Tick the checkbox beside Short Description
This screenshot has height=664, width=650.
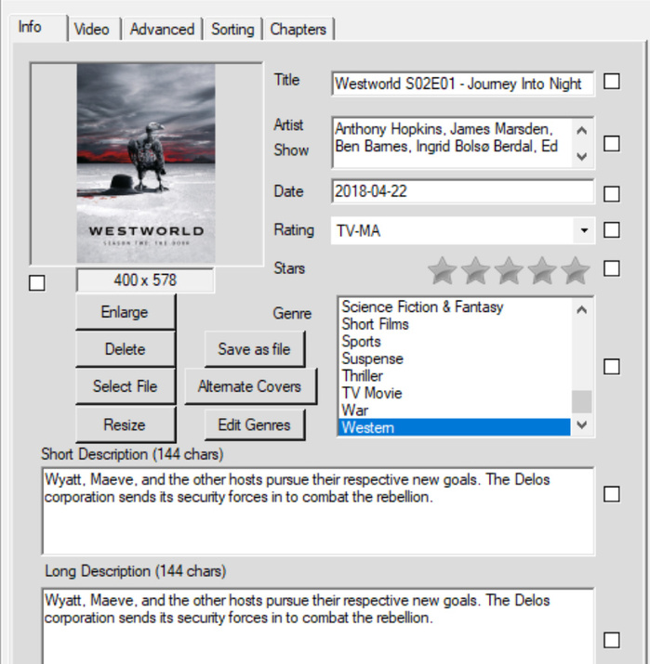click(x=612, y=494)
